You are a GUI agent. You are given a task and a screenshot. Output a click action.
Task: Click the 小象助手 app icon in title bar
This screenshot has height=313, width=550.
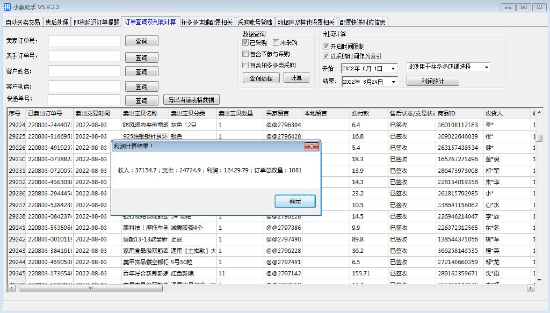pyautogui.click(x=7, y=6)
